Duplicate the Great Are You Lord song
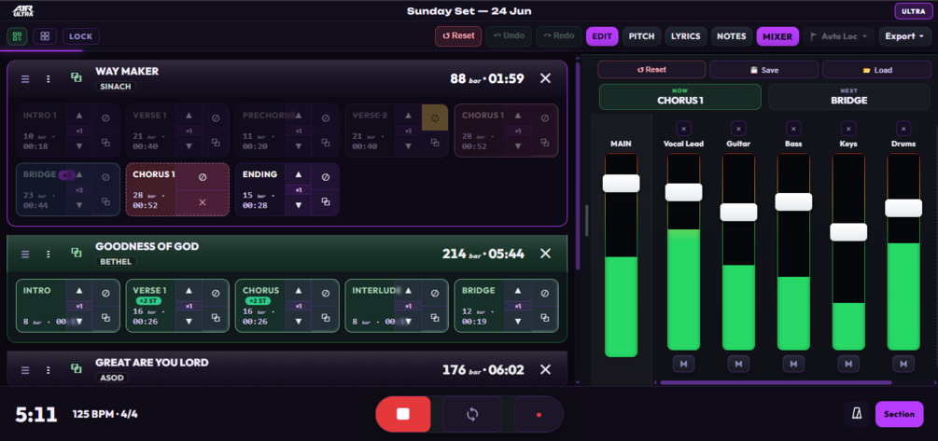The image size is (938, 441). pos(76,368)
